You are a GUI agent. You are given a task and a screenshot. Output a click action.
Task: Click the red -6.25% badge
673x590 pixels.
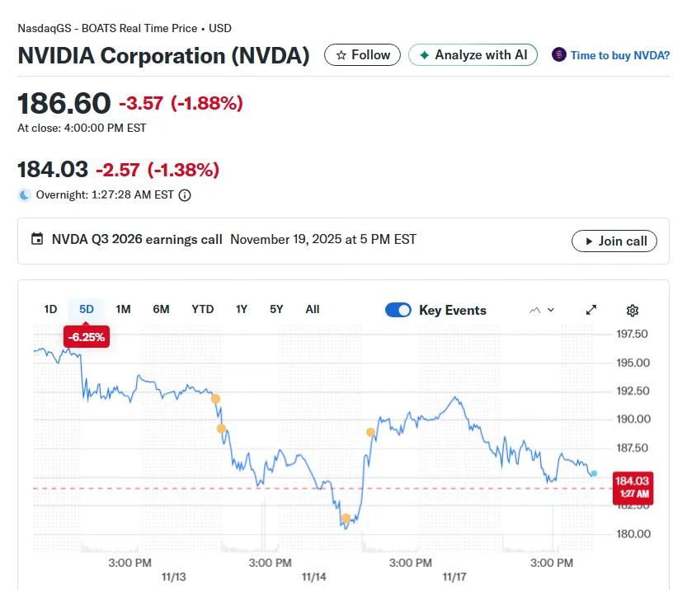[x=86, y=337]
